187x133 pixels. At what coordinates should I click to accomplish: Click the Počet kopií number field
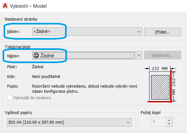pyautogui.click(x=159, y=122)
